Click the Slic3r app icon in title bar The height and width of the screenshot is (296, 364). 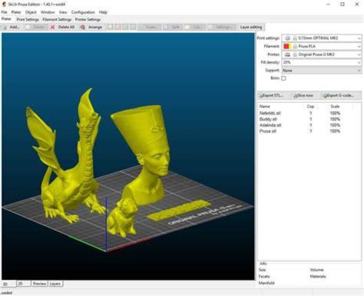[x=4, y=5]
